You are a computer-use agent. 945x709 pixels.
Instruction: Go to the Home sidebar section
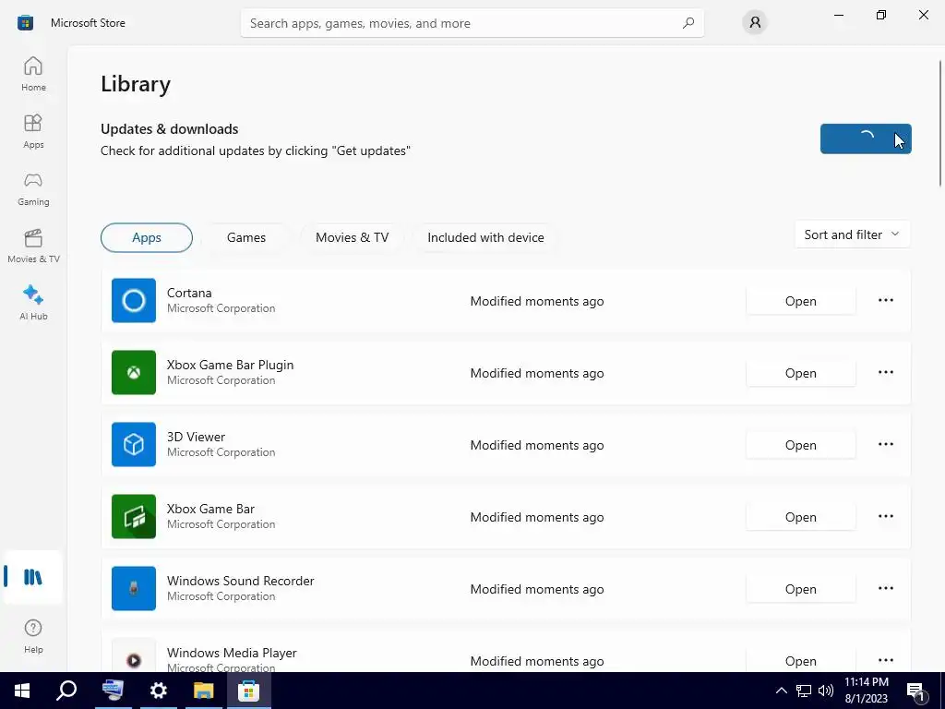click(33, 74)
